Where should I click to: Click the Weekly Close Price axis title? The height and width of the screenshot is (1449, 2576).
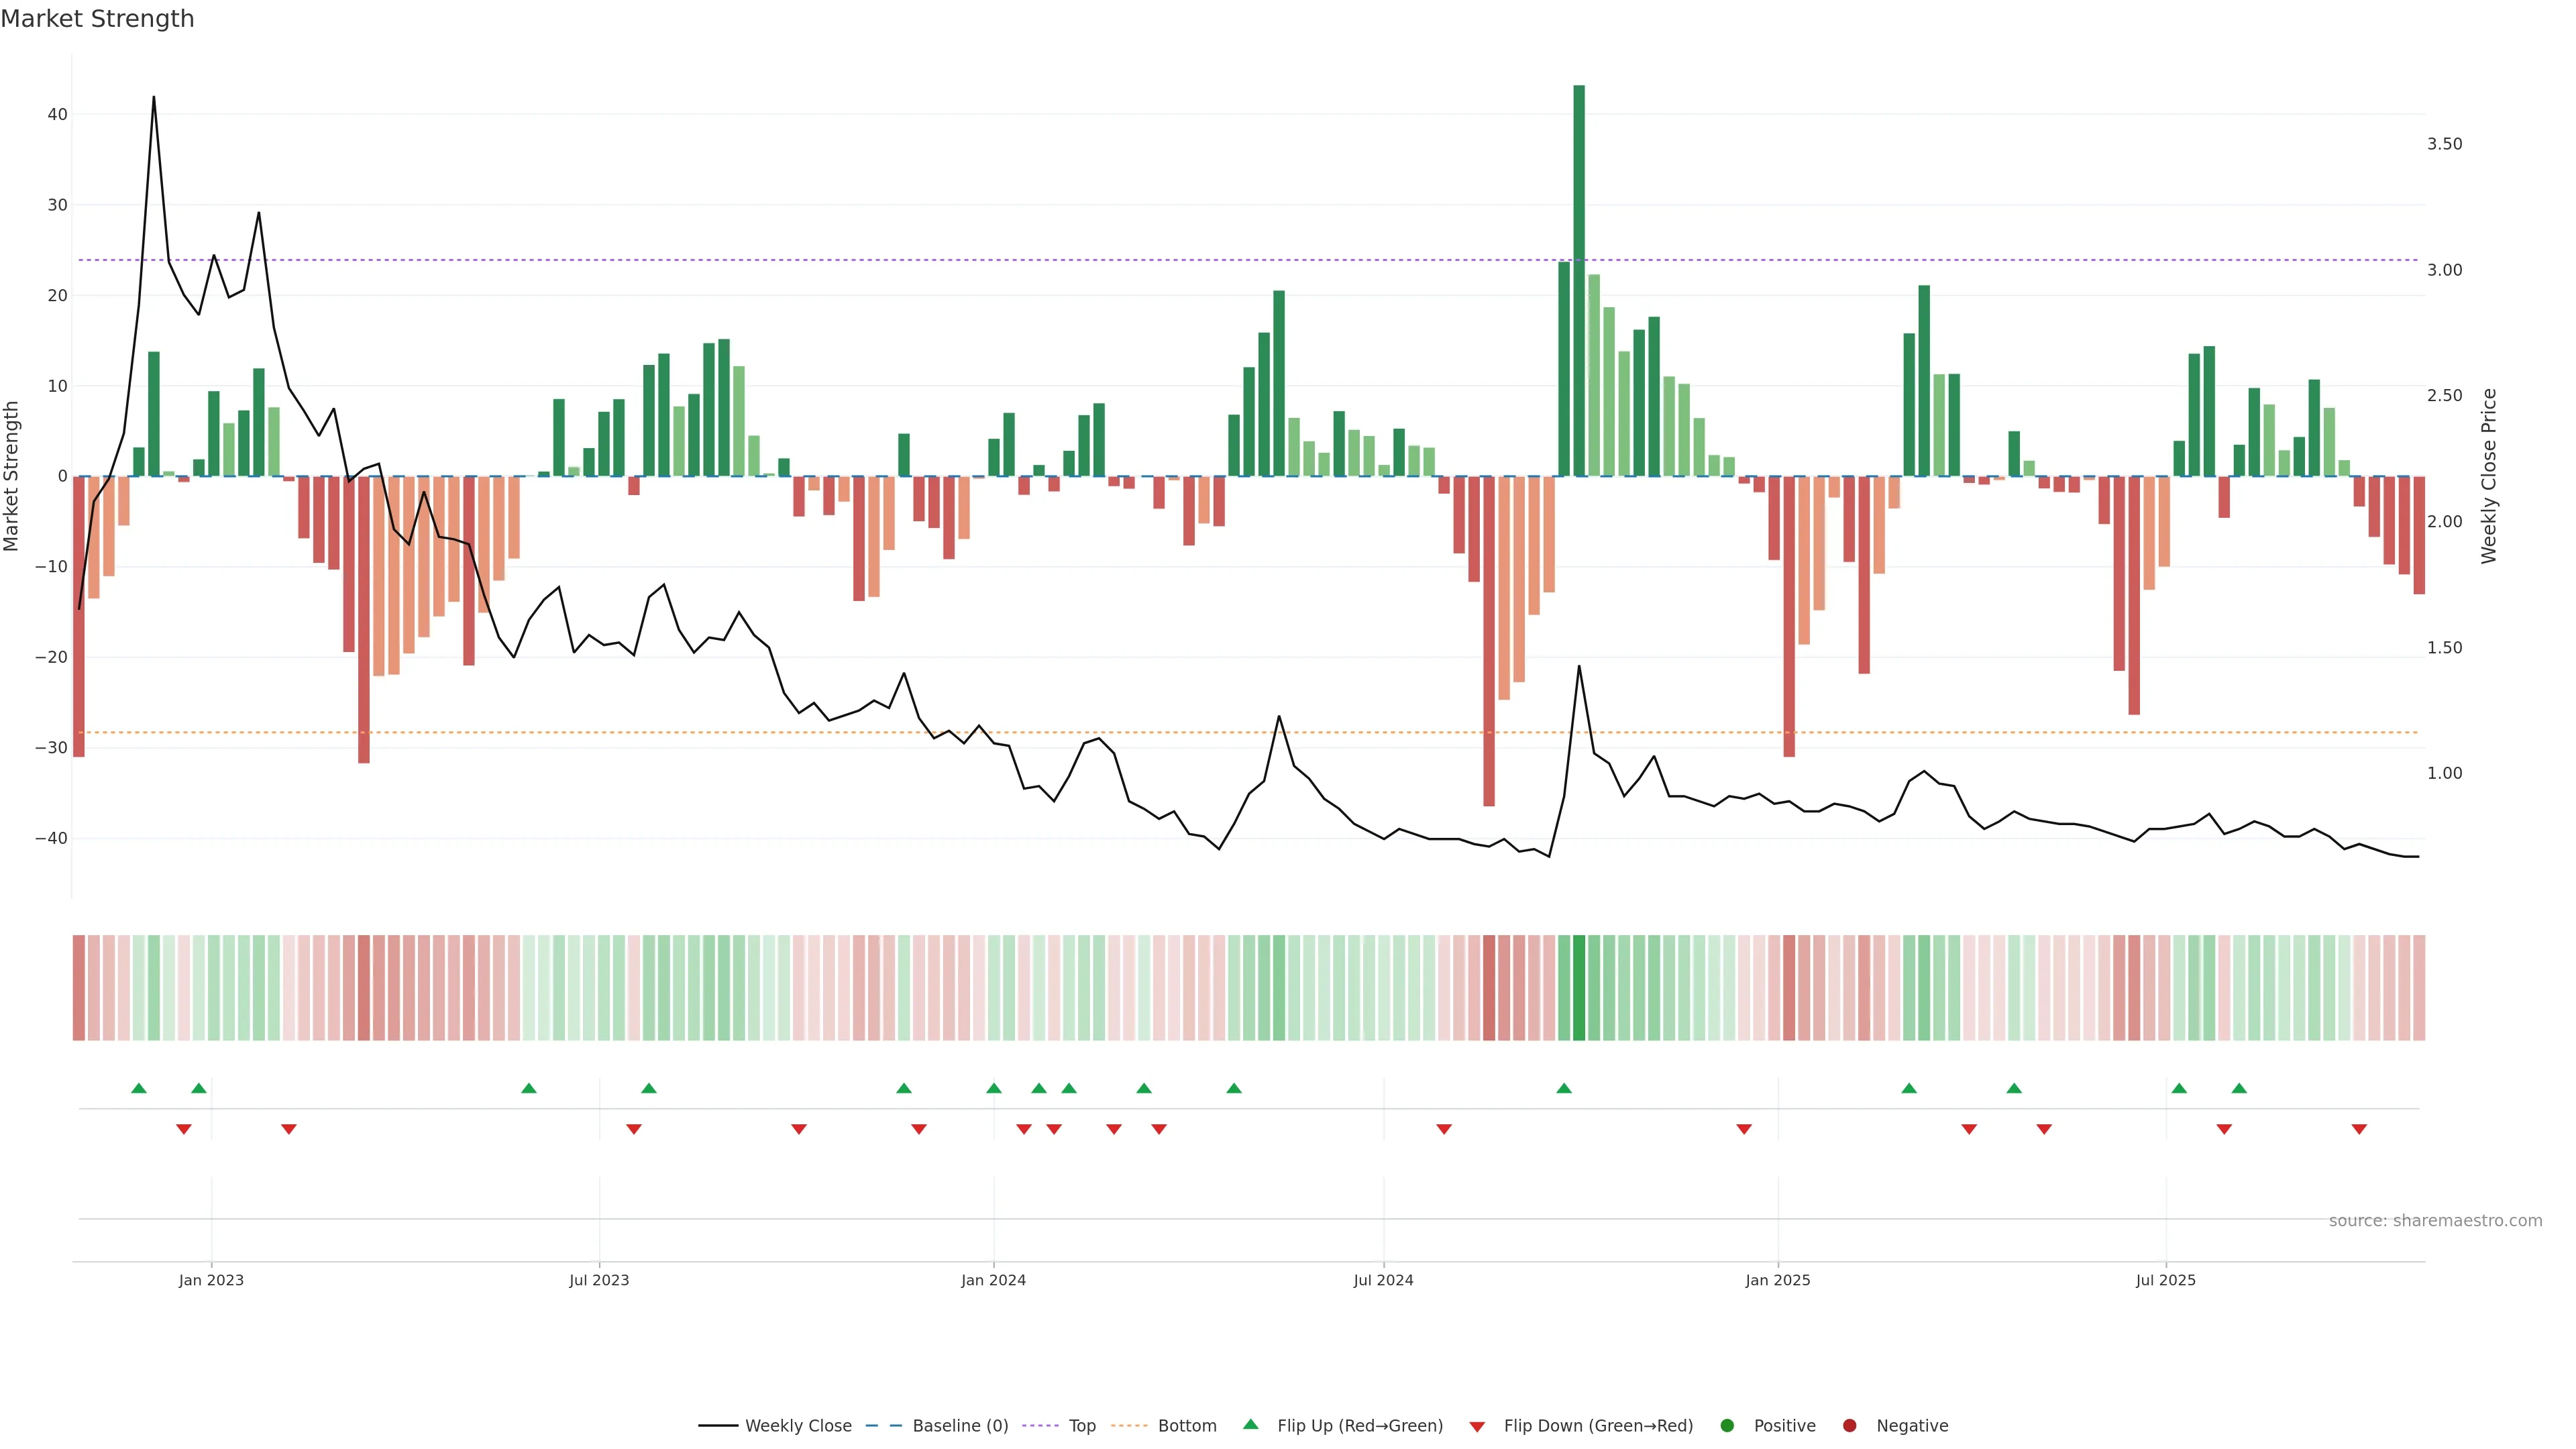(2489, 476)
